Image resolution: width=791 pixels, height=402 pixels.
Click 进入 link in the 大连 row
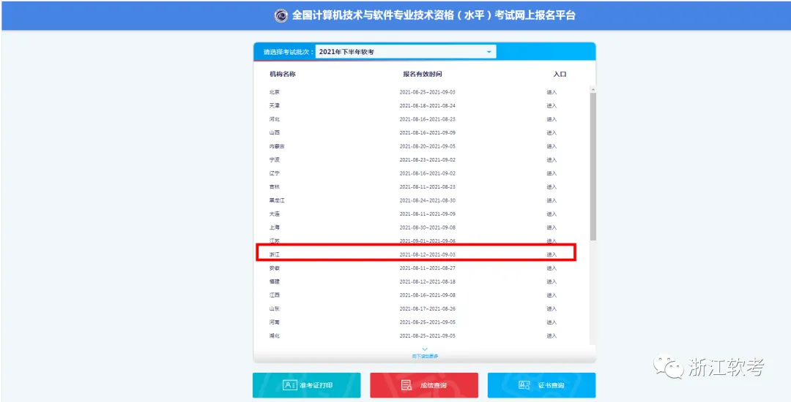pyautogui.click(x=552, y=214)
